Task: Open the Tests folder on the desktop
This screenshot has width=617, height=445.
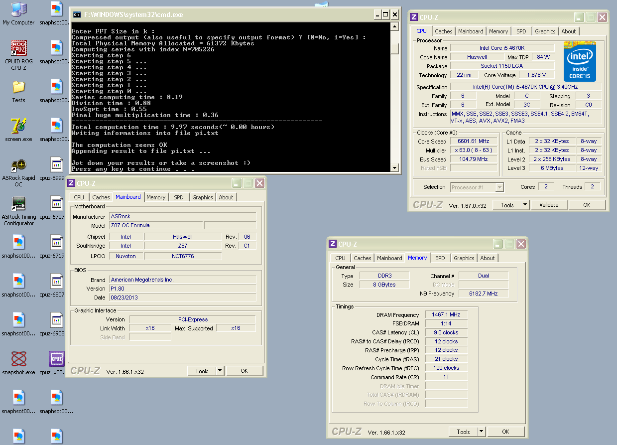Action: 18,87
